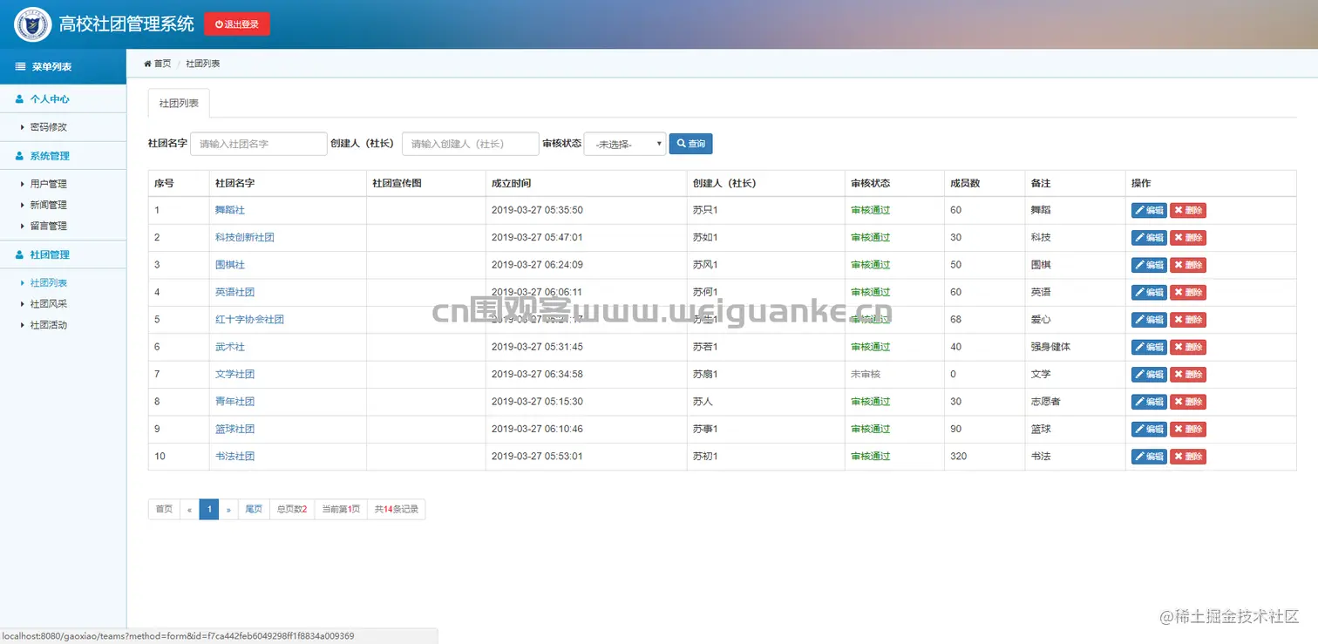Open the 篮球社团 club link

(235, 429)
